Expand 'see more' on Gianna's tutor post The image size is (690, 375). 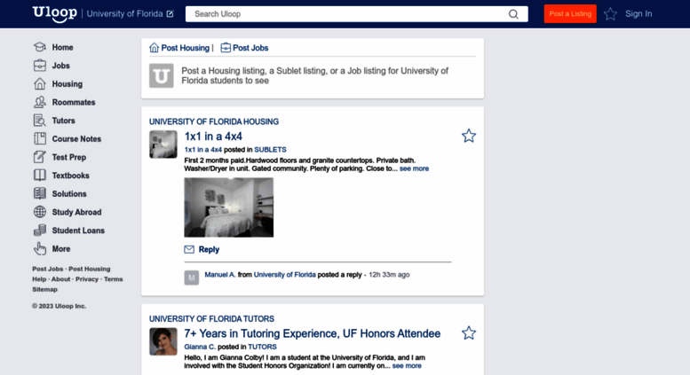(x=407, y=366)
